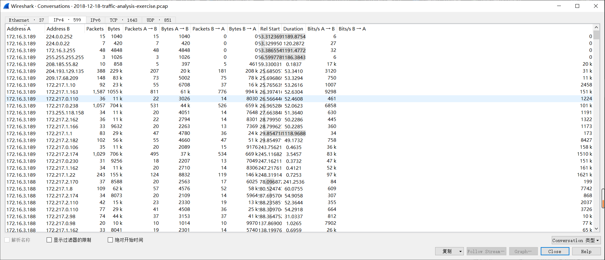Sort by Packets A → B header
This screenshot has height=260, width=605.
click(x=141, y=29)
